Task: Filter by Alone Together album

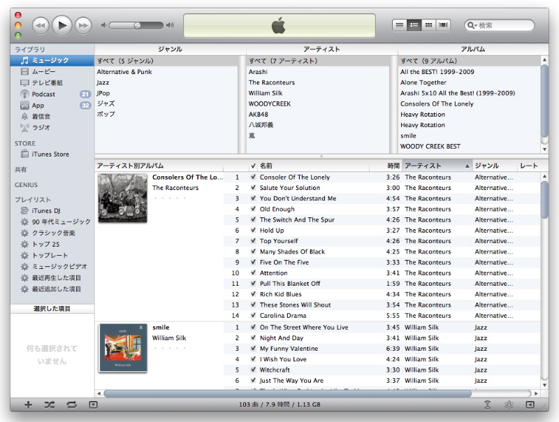Action: click(470, 82)
